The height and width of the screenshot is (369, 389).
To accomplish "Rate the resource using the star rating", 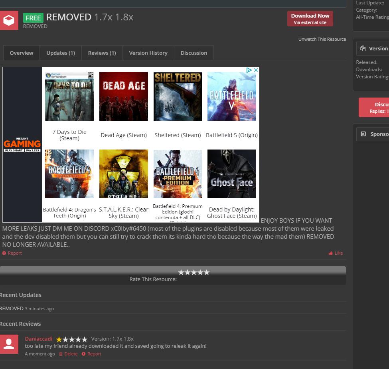I will (x=194, y=273).
